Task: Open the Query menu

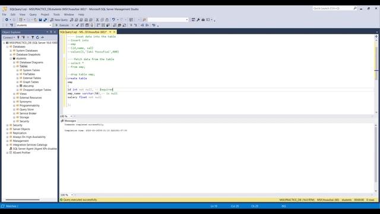Action: [x=33, y=14]
